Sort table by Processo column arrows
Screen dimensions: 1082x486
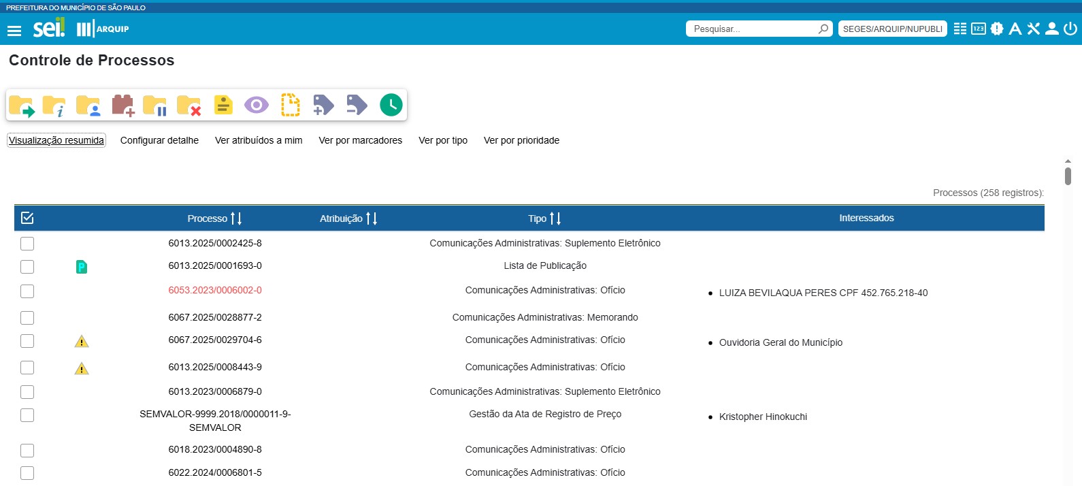(236, 218)
